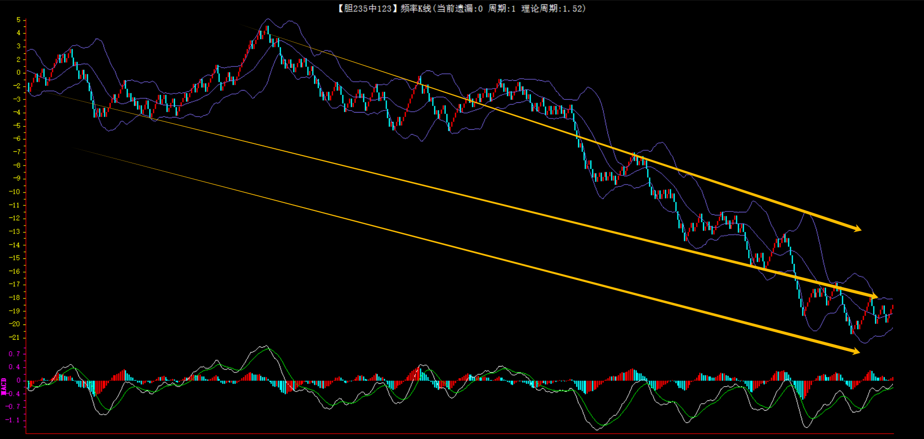The image size is (924, 439).
Task: Click the -21 label on price axis
Action: [x=15, y=337]
